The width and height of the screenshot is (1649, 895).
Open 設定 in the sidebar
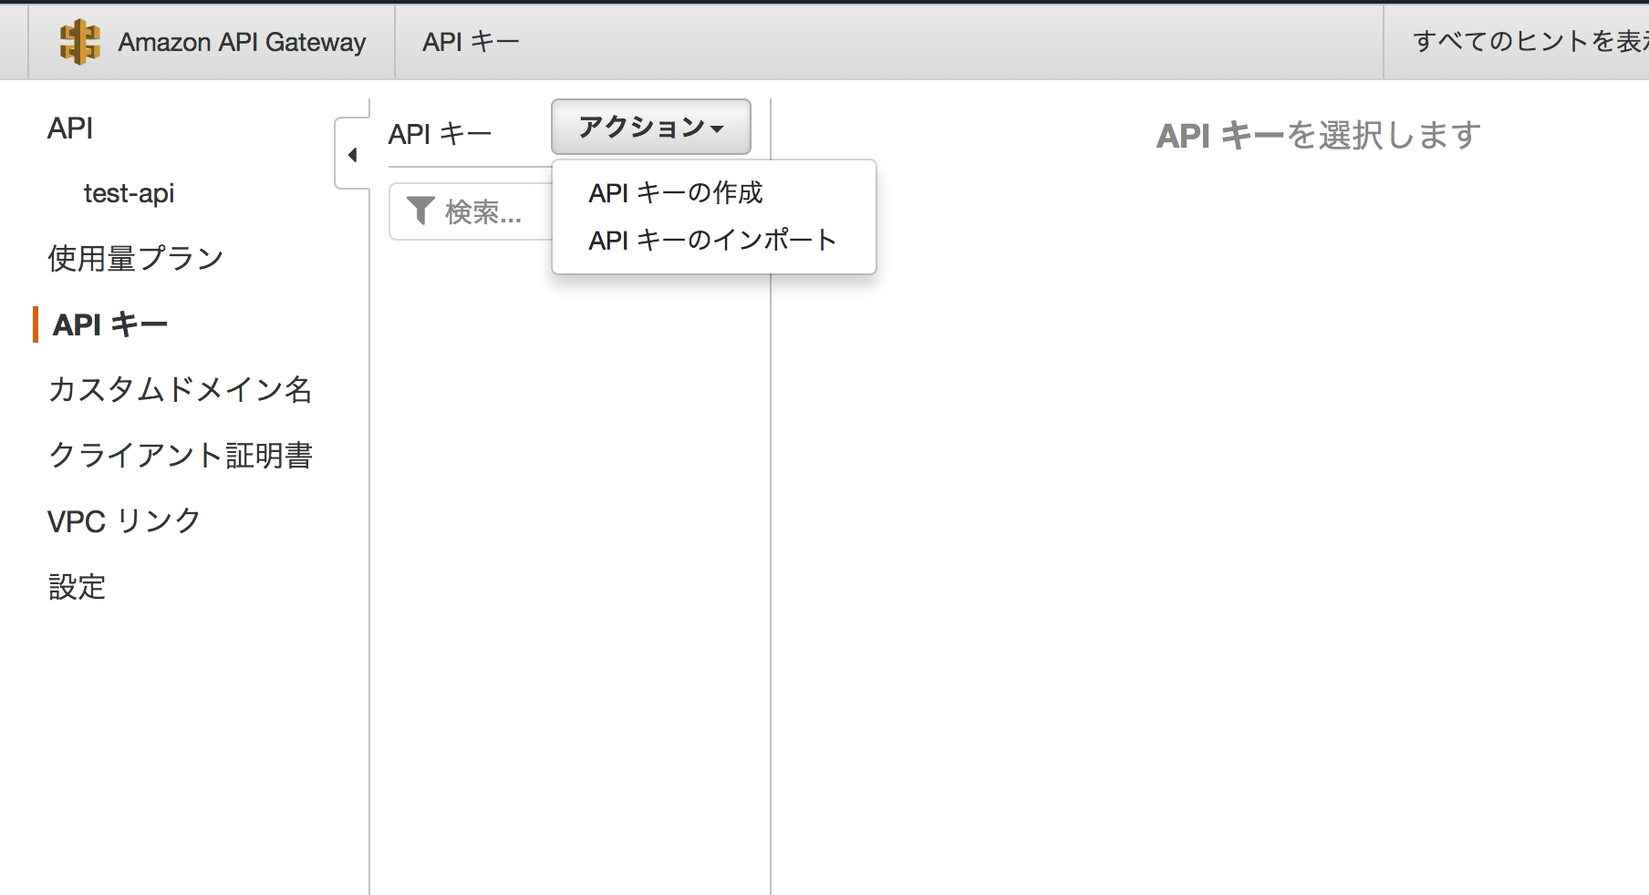pos(77,587)
